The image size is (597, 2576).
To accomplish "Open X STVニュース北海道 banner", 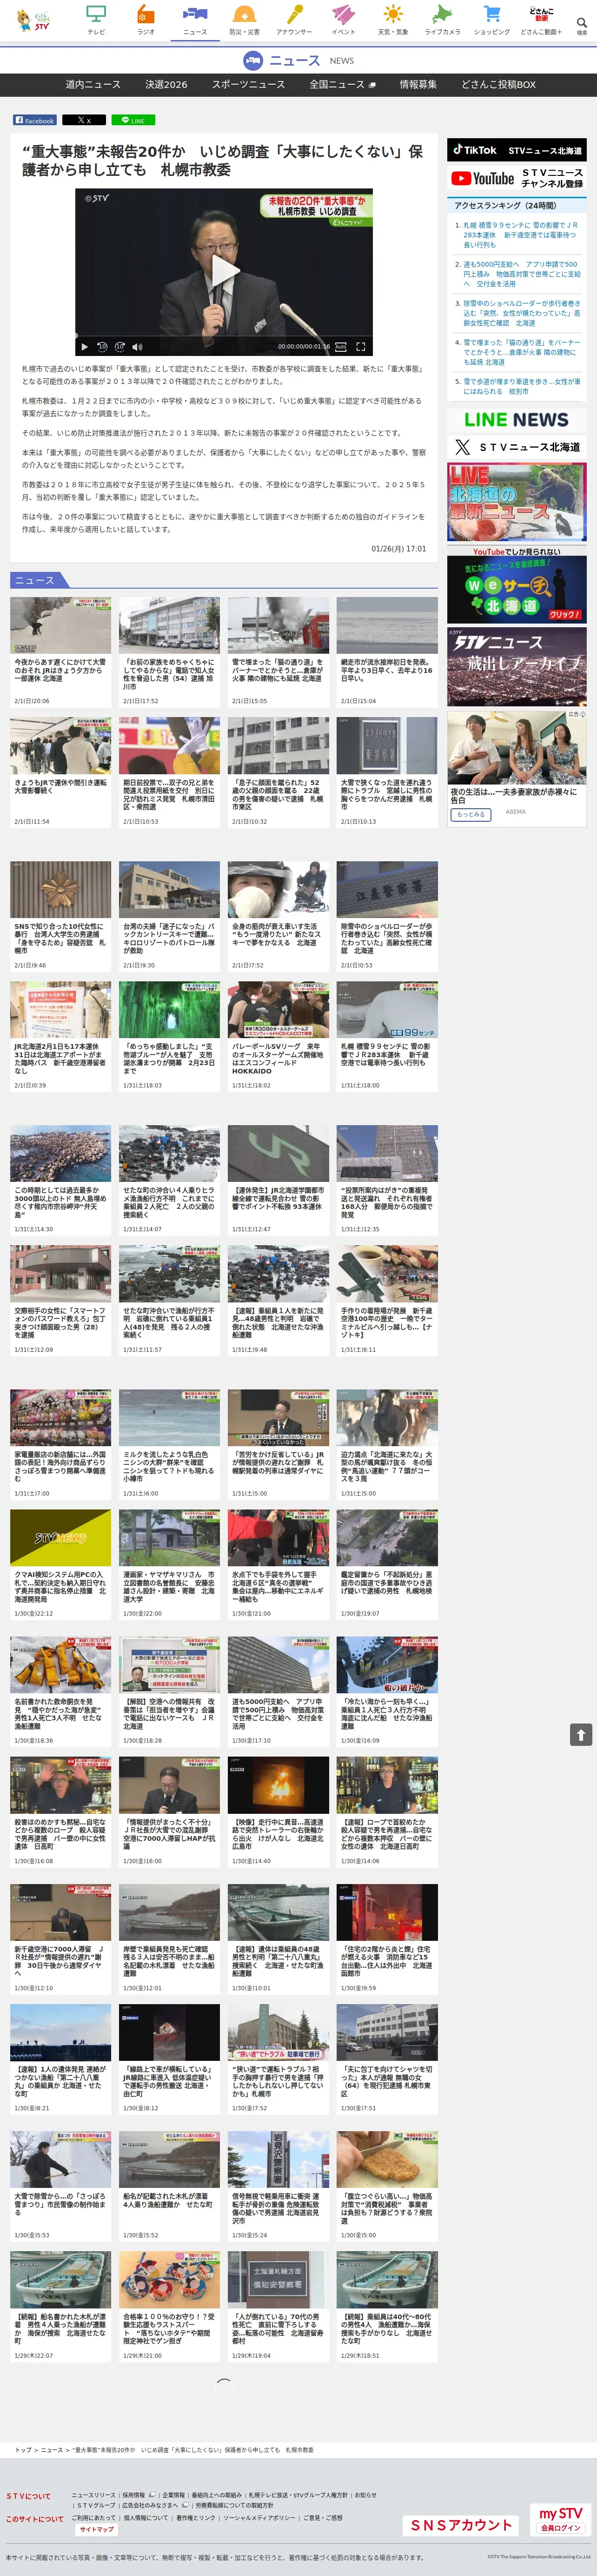I will [517, 447].
